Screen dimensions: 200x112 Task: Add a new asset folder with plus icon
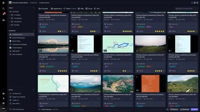point(33,8)
